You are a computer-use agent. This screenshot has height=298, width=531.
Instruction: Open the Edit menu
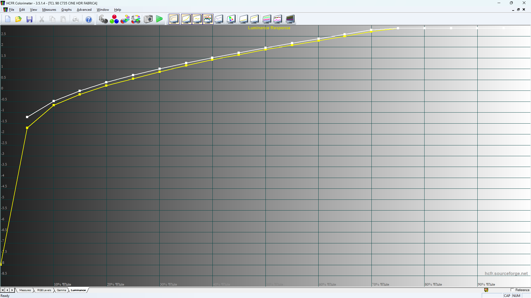click(x=22, y=10)
